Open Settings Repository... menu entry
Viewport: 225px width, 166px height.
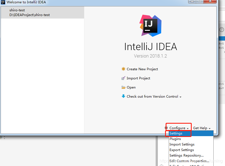click(x=191, y=155)
